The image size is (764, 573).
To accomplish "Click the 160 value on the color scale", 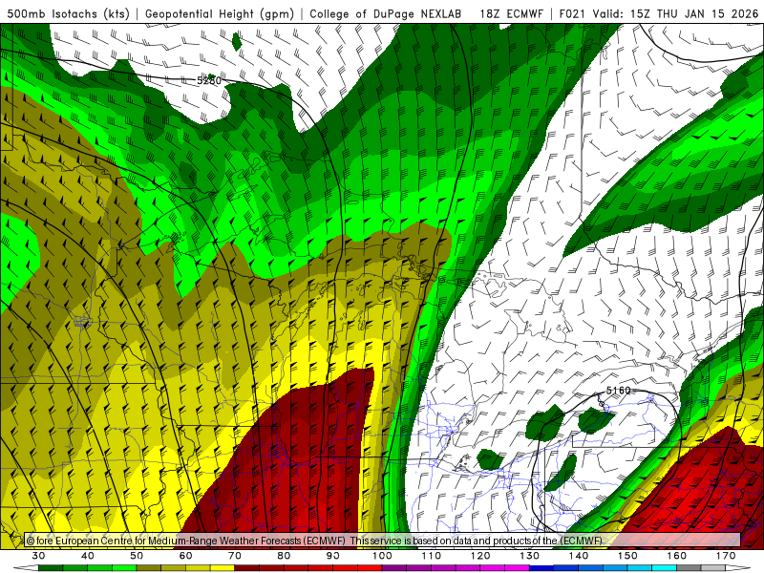I will point(677,556).
